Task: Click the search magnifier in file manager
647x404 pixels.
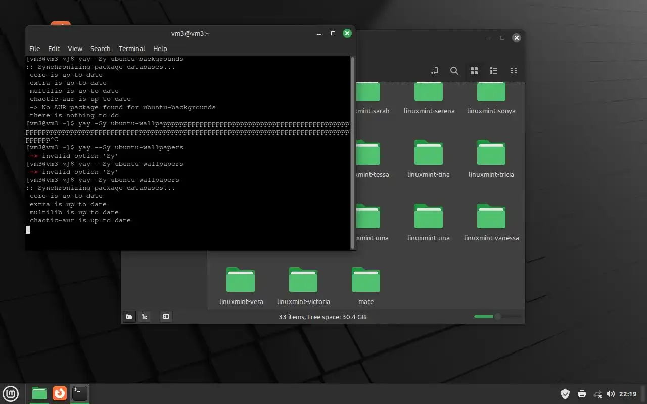Action: click(454, 71)
